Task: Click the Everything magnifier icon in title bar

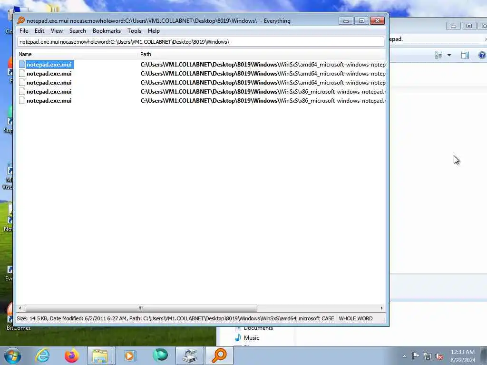Action: click(21, 20)
